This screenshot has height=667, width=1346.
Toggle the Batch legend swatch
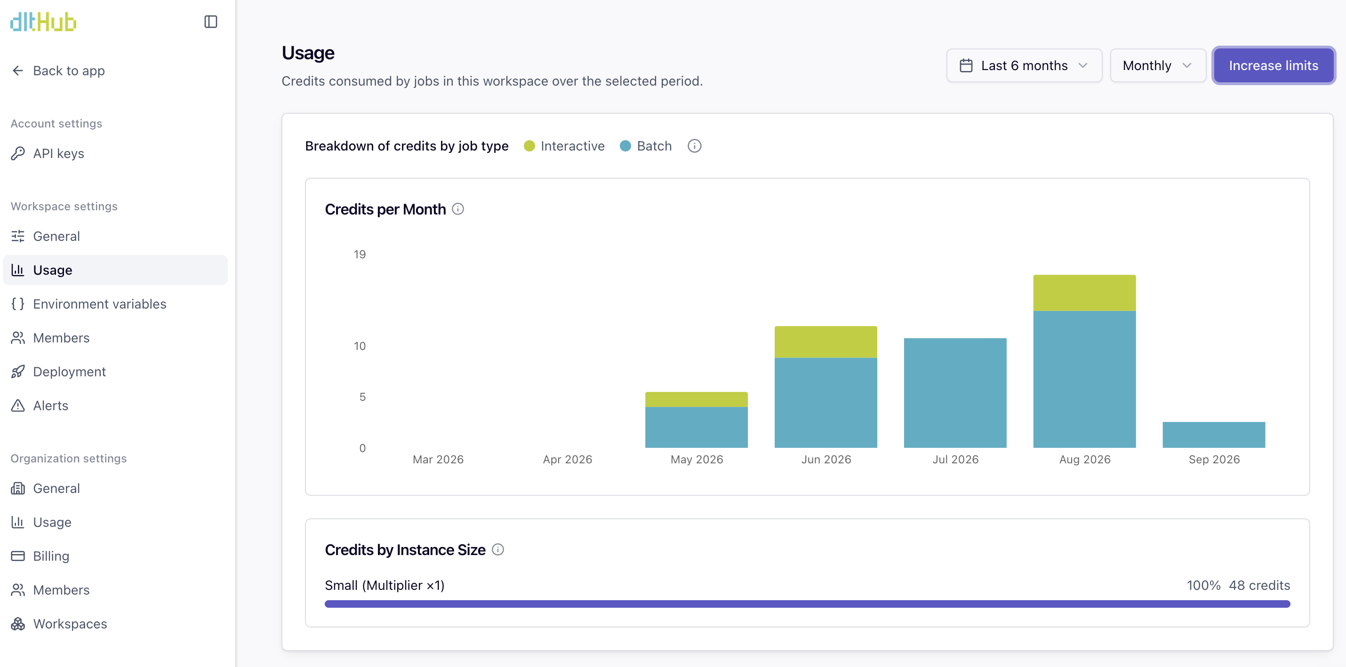[x=625, y=146]
